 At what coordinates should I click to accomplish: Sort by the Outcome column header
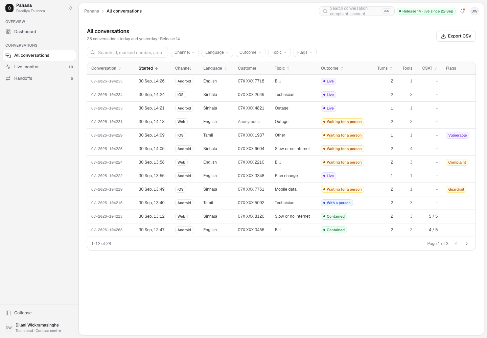(332, 68)
